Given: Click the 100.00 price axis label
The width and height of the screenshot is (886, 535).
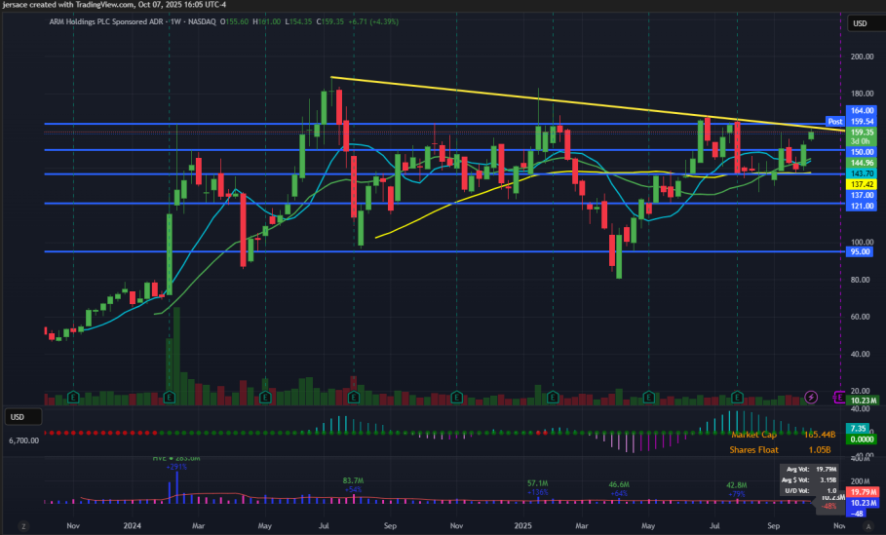Looking at the screenshot, I should click(863, 243).
